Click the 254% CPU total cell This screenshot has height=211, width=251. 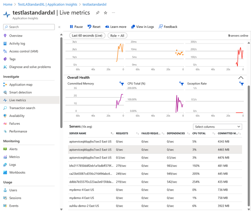[196, 182]
